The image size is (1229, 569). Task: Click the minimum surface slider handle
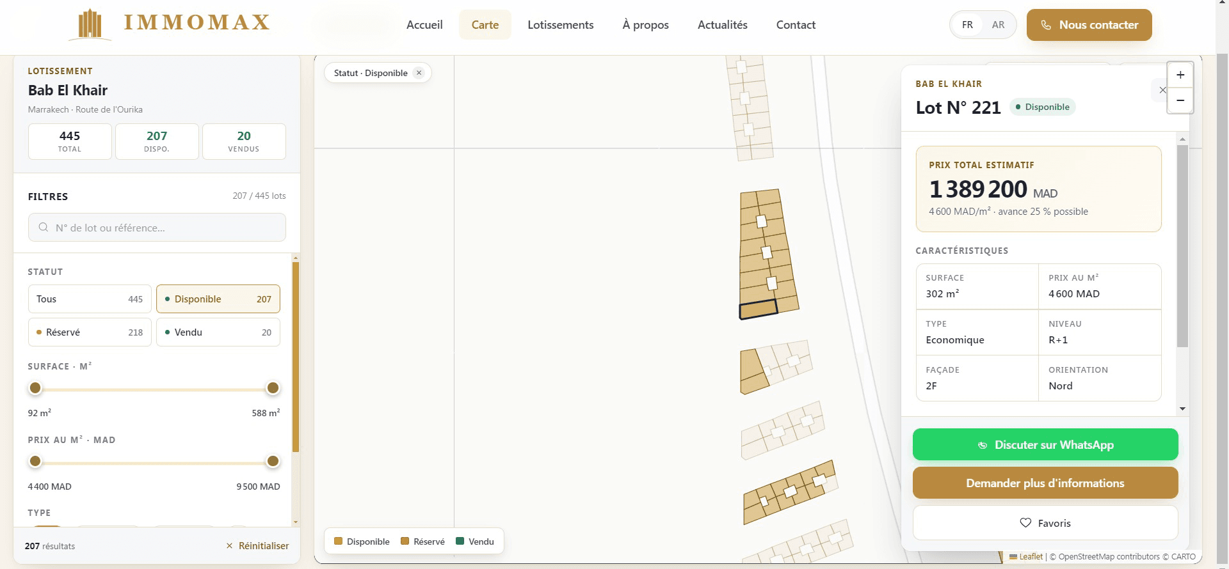pos(35,388)
